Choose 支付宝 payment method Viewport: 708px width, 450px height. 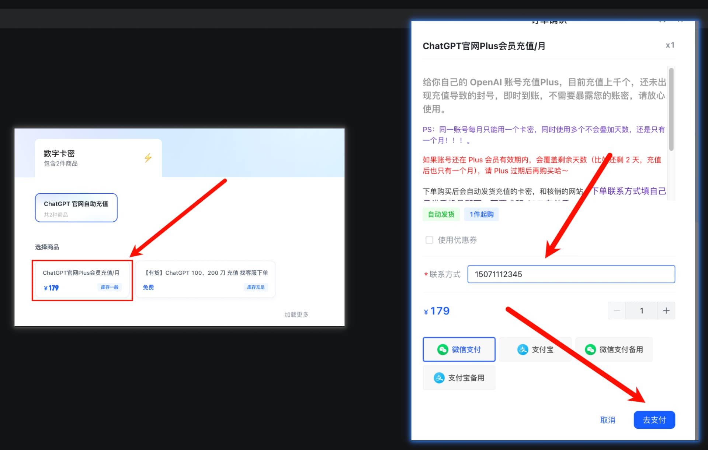[x=535, y=349]
